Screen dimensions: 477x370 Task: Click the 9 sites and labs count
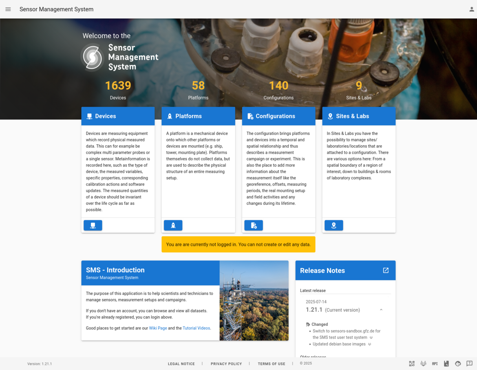[359, 86]
